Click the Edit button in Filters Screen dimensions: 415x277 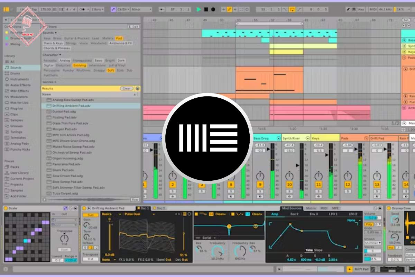133,26
